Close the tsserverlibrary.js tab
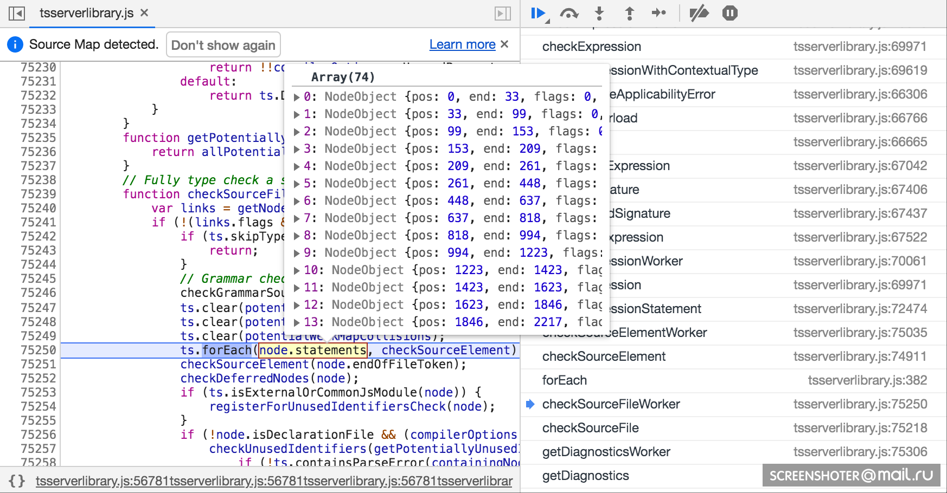Image resolution: width=947 pixels, height=493 pixels. (x=144, y=12)
